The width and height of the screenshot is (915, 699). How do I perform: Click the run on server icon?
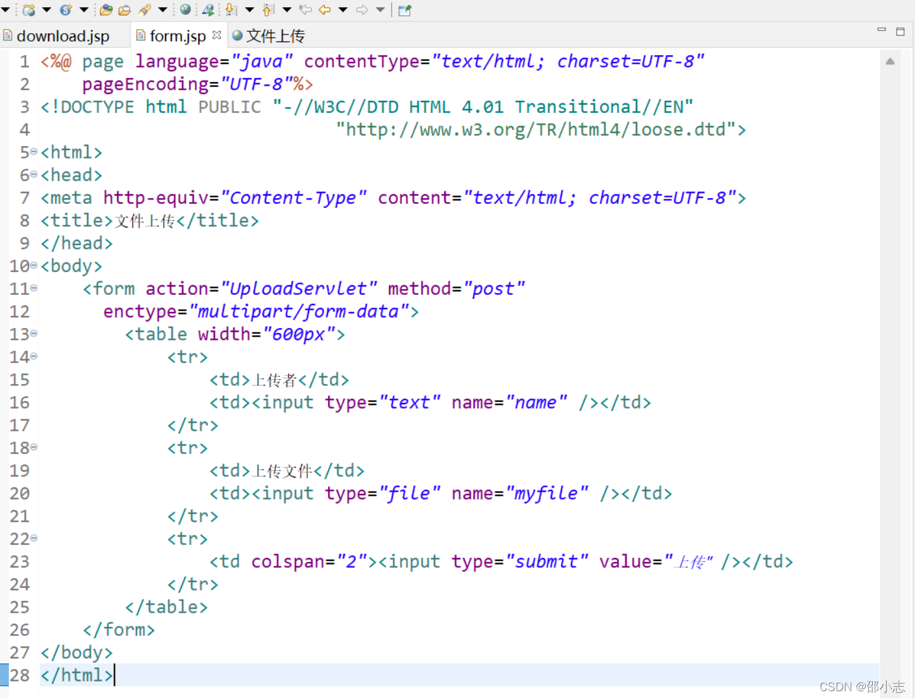(208, 10)
